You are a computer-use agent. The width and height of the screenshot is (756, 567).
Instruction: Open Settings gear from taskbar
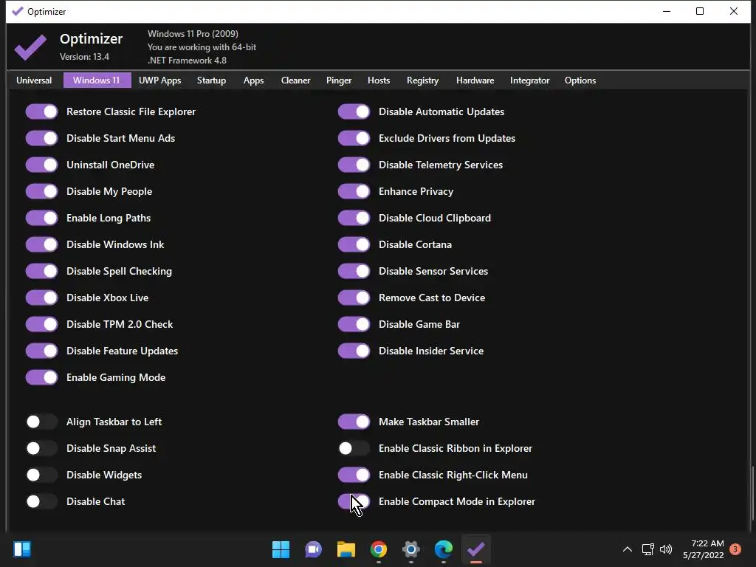pos(410,549)
